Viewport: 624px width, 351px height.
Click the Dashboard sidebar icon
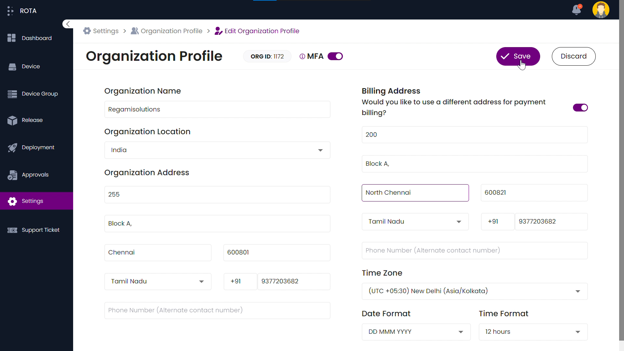point(12,38)
